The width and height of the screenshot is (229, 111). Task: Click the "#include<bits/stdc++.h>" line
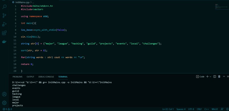(37, 6)
